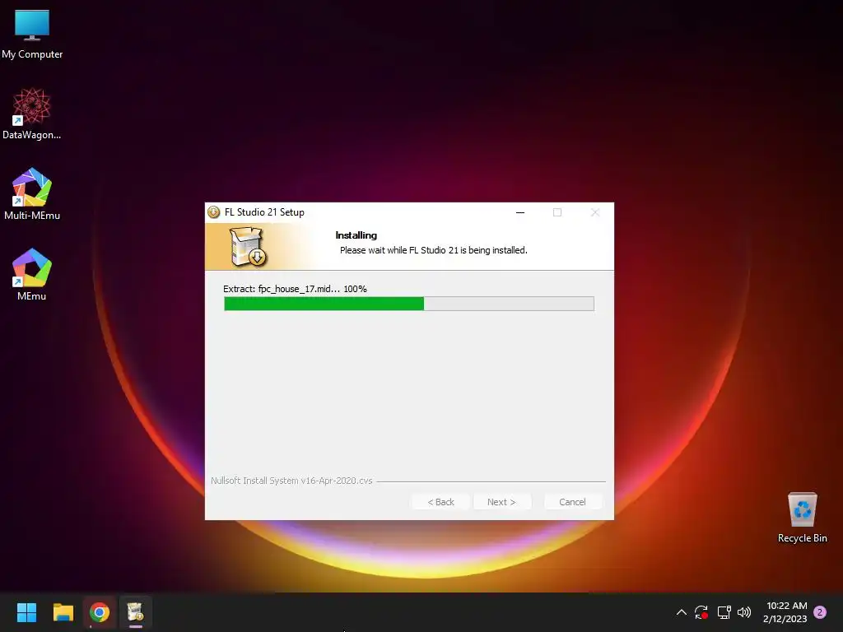Viewport: 843px width, 632px height.
Task: Cancel the FL Studio 21 installation
Action: [x=573, y=502]
